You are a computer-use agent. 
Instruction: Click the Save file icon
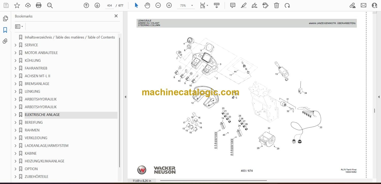[6, 5]
